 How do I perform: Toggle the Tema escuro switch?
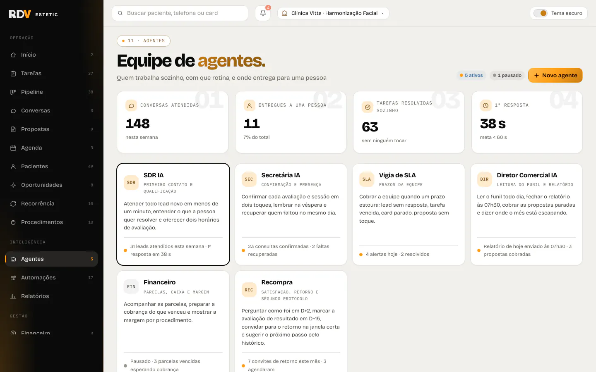[x=541, y=13]
